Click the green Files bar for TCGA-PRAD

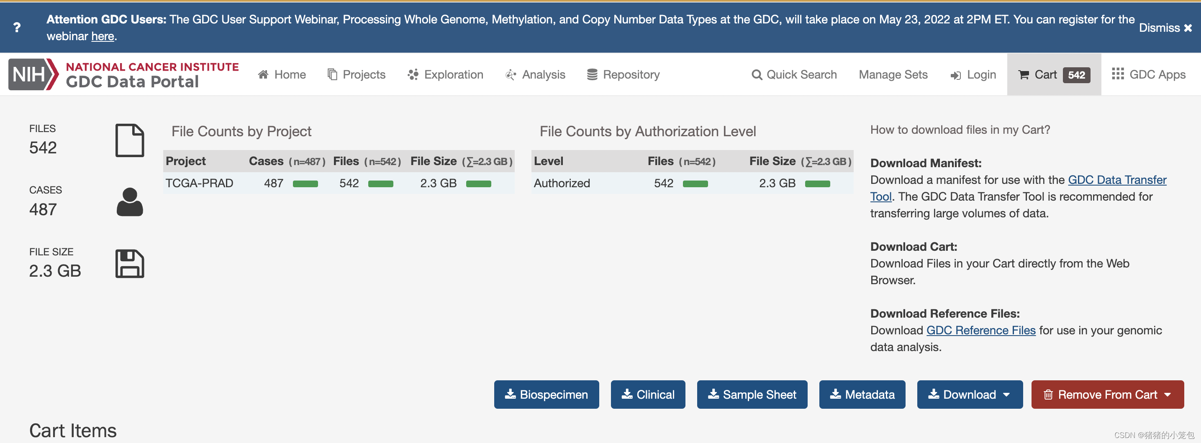(381, 183)
